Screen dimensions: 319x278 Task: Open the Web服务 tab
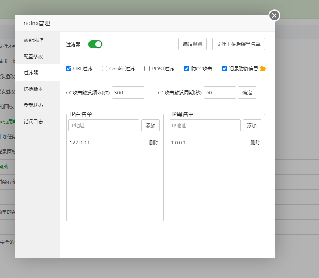[38, 40]
